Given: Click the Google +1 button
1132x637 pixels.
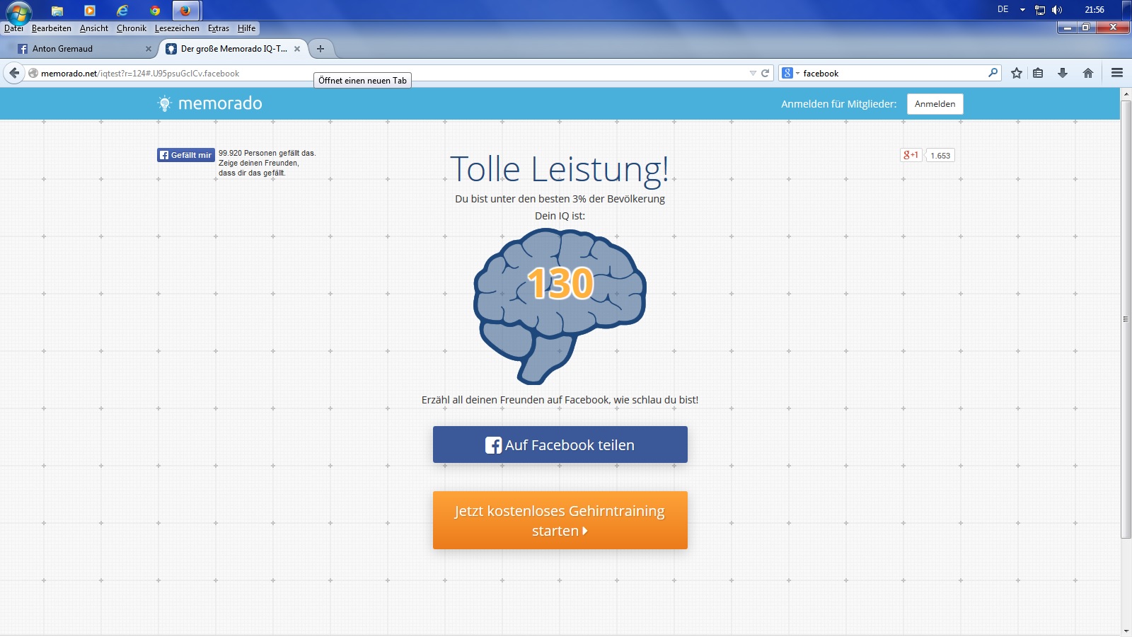Looking at the screenshot, I should [x=911, y=155].
